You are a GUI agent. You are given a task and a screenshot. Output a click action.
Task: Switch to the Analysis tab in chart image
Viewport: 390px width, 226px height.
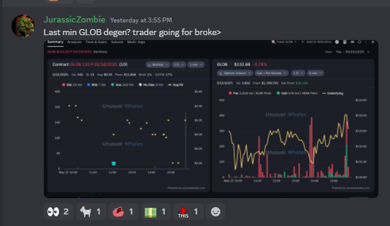pyautogui.click(x=74, y=42)
